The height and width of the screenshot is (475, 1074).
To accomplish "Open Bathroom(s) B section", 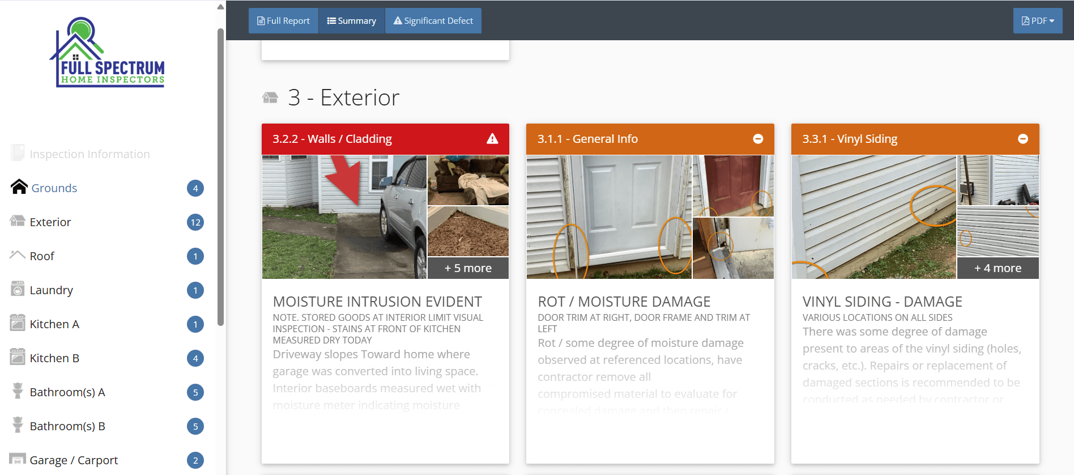I will coord(67,426).
